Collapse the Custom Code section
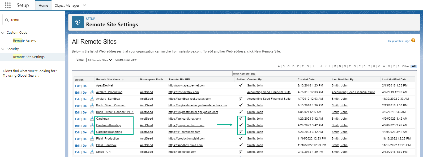 point(3,33)
